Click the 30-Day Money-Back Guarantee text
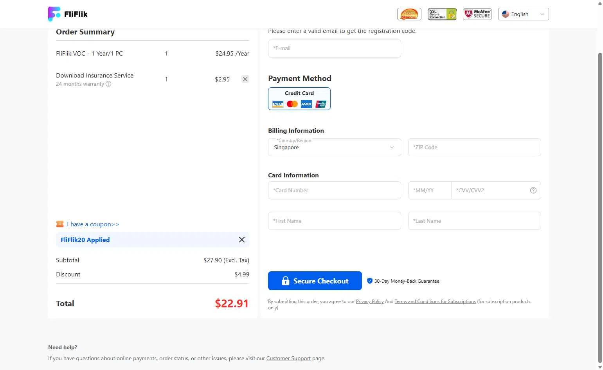The width and height of the screenshot is (603, 370). (407, 281)
